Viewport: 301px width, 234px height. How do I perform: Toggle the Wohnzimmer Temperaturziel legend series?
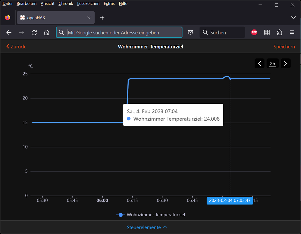pos(151,215)
